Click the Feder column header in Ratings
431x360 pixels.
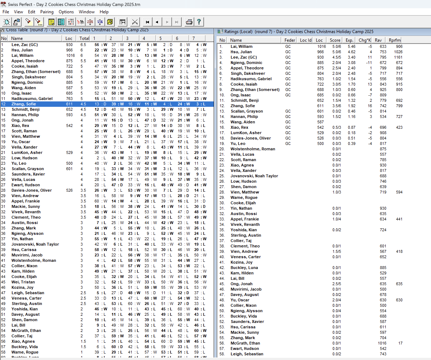[x=290, y=40]
